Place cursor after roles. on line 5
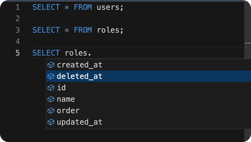Screen dimensions: 251x142 pyautogui.click(x=92, y=53)
